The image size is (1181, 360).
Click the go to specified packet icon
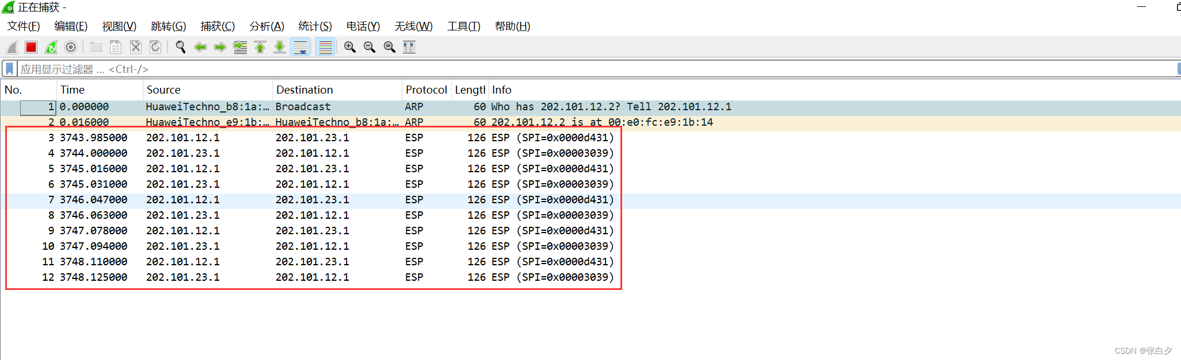(x=240, y=47)
